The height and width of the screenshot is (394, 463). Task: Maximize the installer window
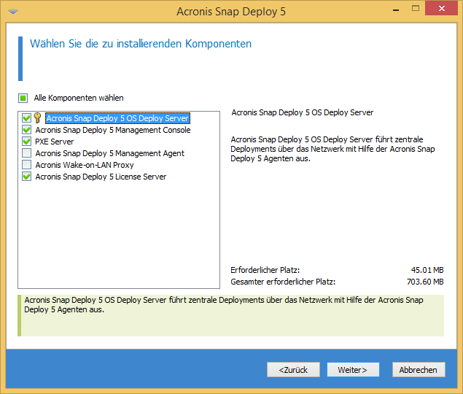tap(416, 8)
